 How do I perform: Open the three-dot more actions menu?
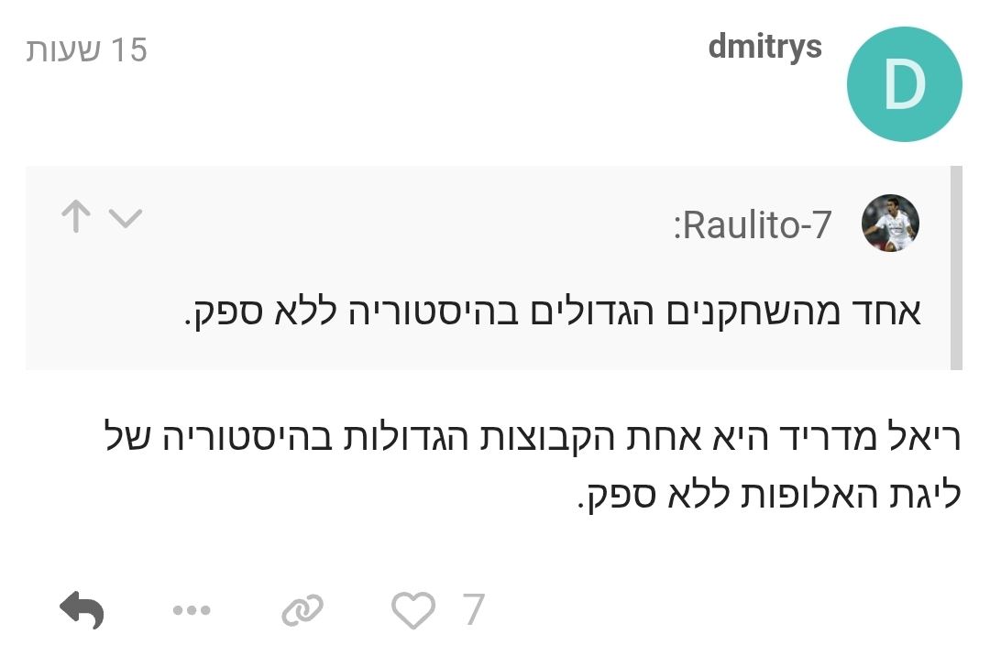point(192,610)
